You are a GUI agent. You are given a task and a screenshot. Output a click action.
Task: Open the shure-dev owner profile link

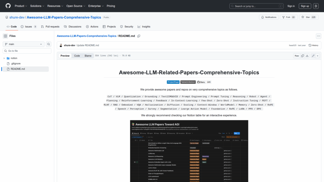point(17,17)
